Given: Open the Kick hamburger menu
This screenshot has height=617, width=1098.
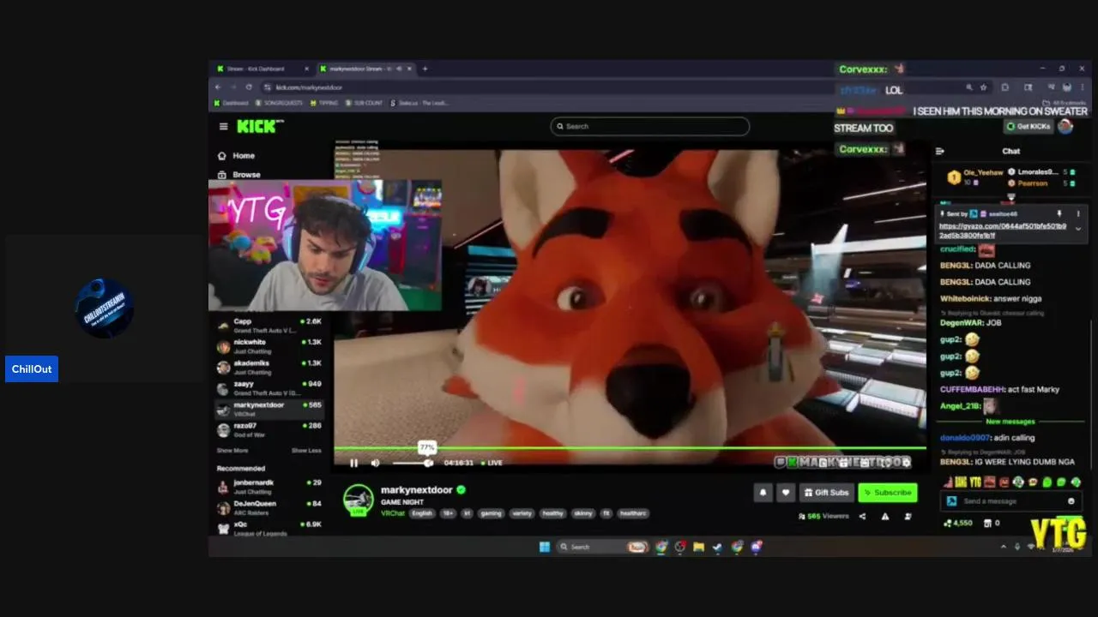Looking at the screenshot, I should [x=223, y=127].
